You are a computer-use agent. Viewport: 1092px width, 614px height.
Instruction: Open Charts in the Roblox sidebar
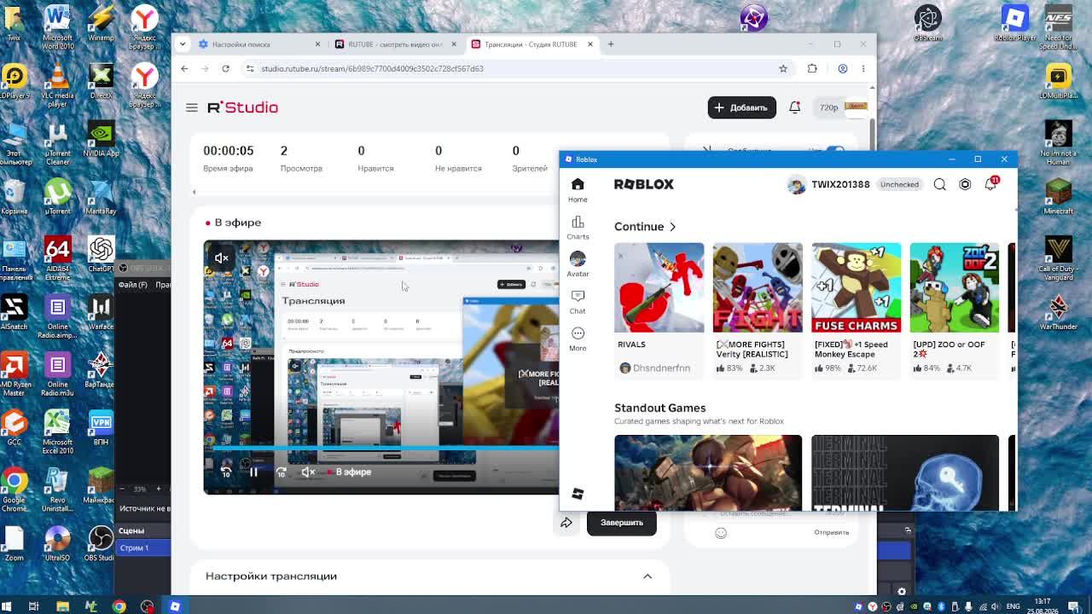pyautogui.click(x=578, y=228)
